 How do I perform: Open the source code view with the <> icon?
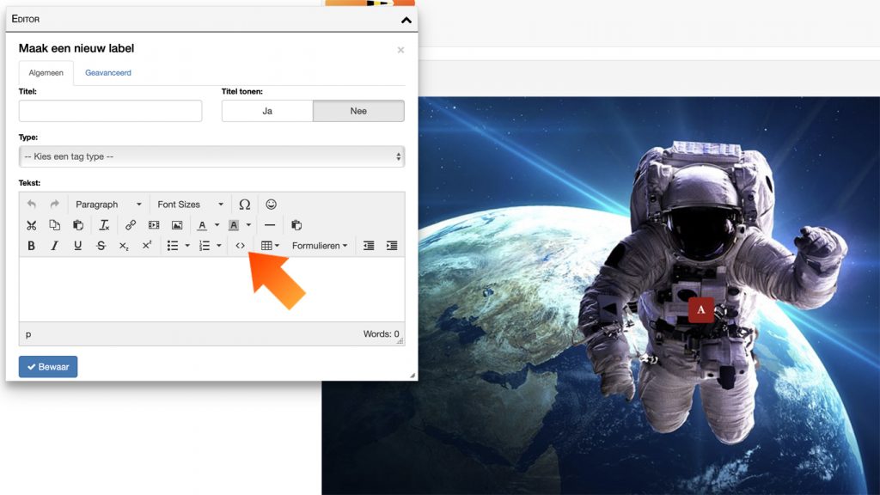click(241, 246)
